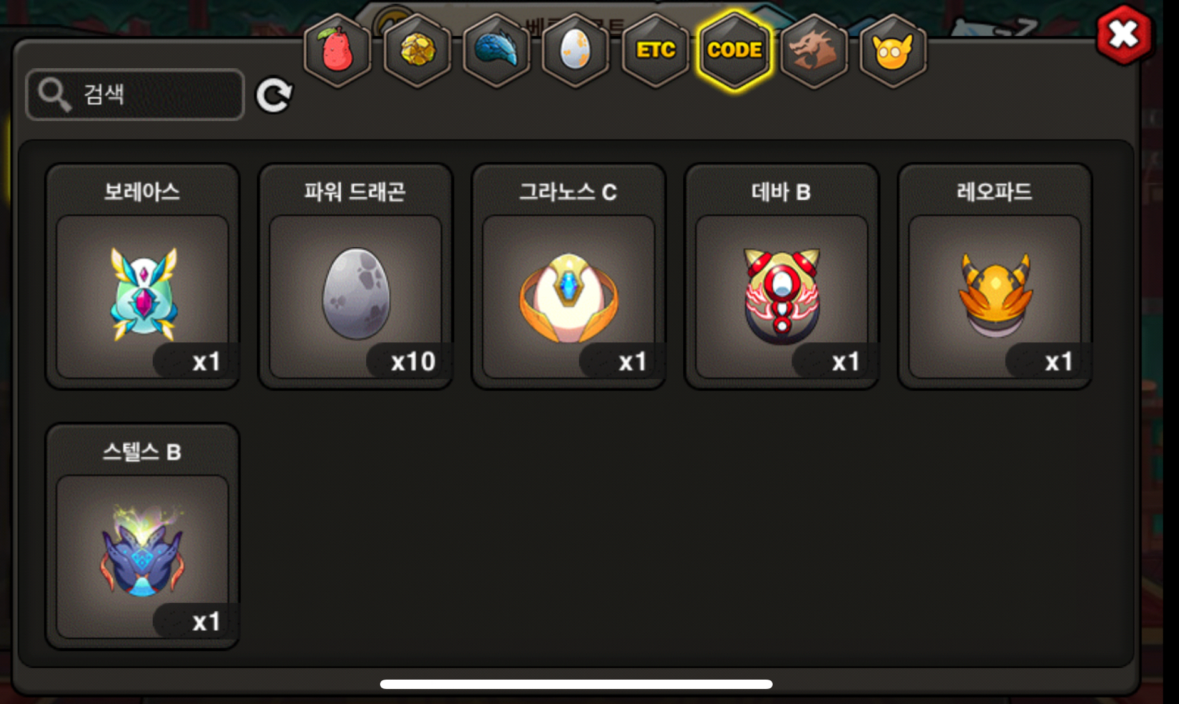
Task: Focus the 검색 search input field
Action: tap(135, 94)
